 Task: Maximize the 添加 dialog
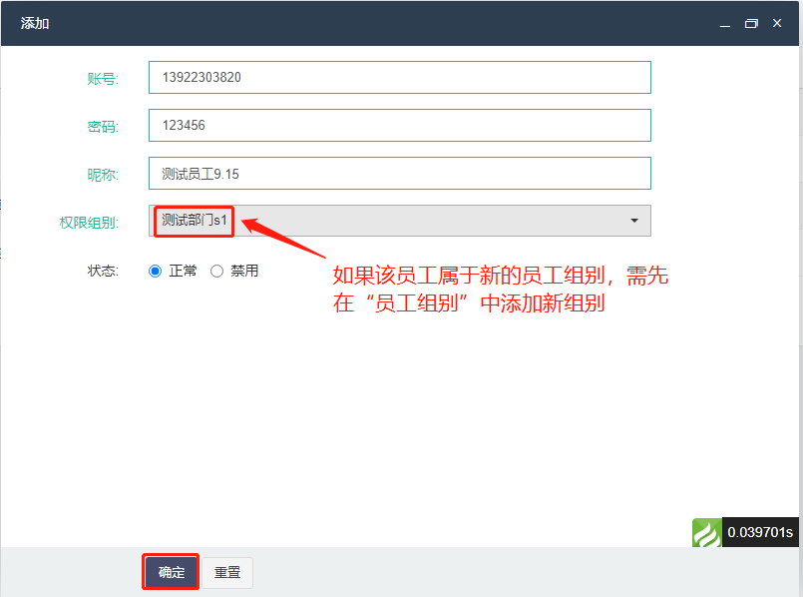(751, 24)
